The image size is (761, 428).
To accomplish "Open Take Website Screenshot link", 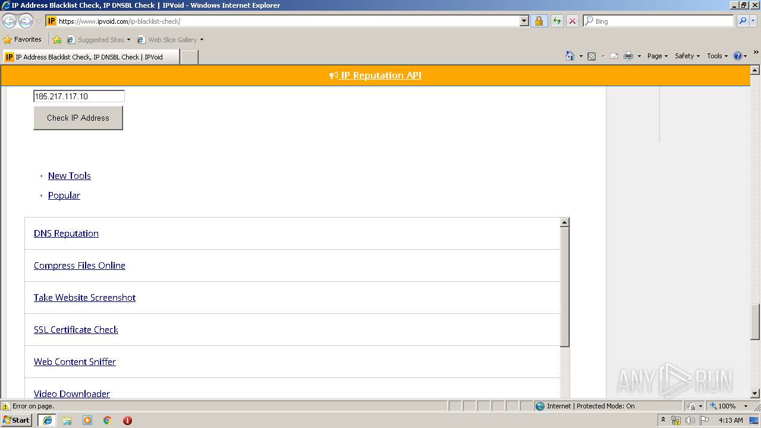I will [84, 298].
